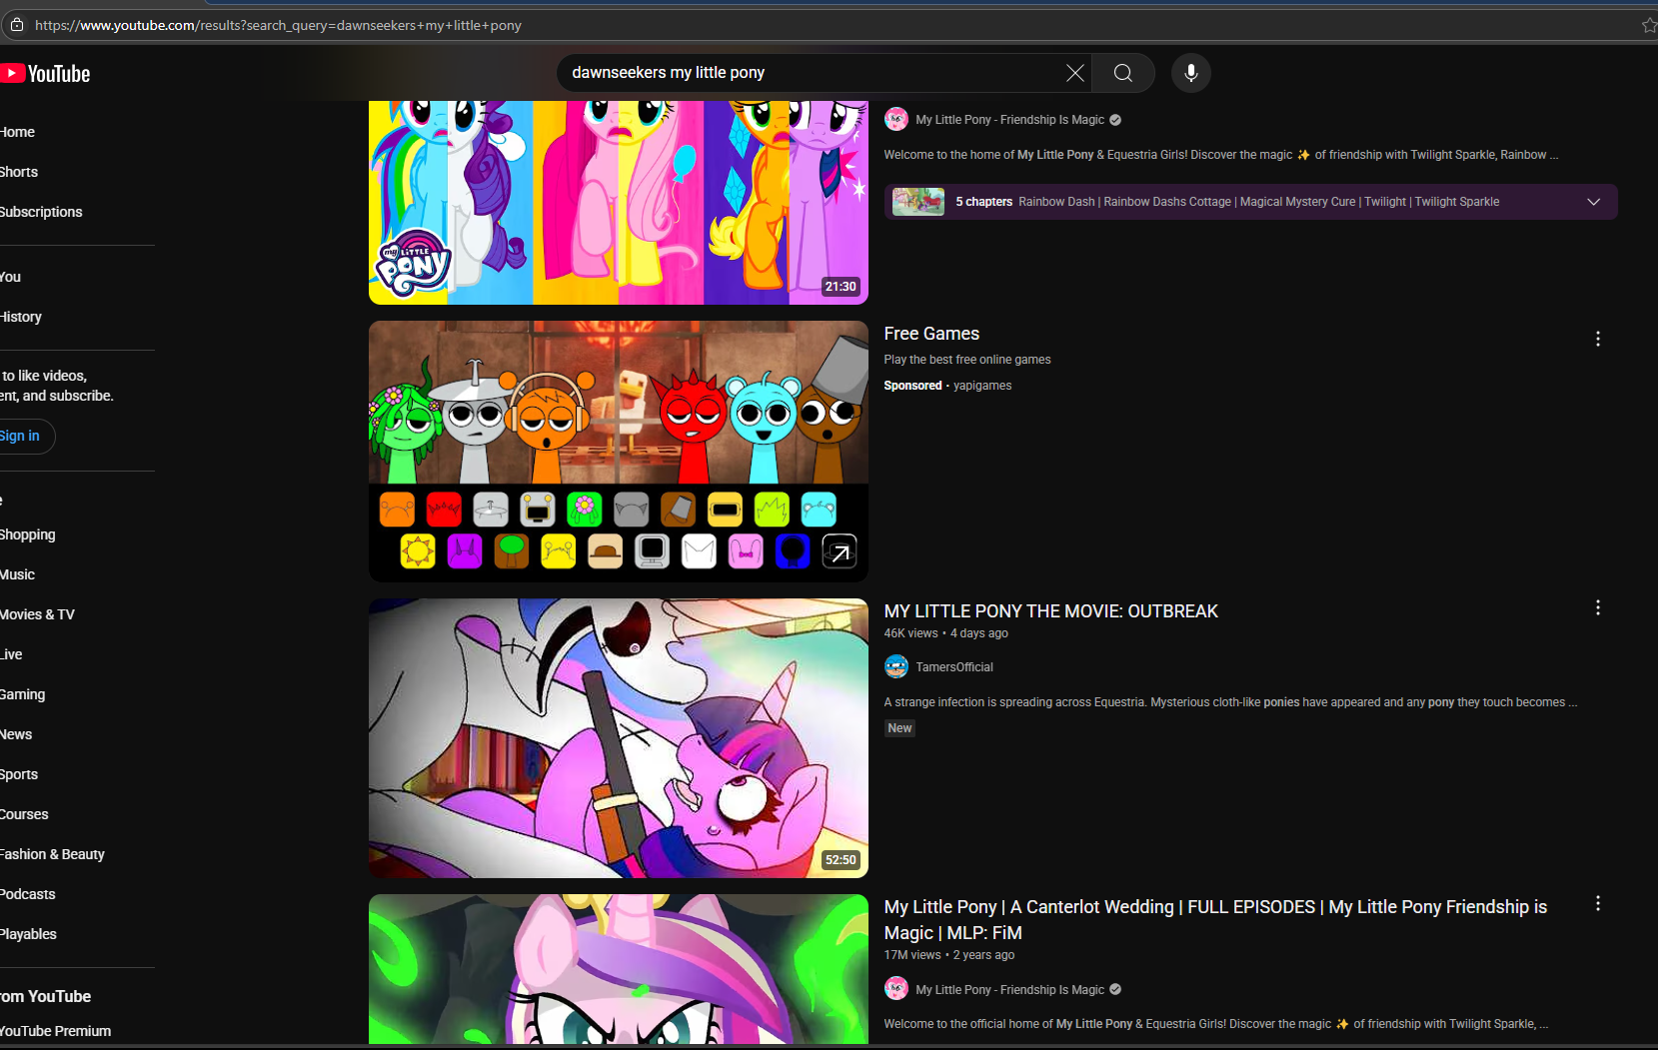Viewport: 1658px width, 1050px height.
Task: Open History in sidebar
Action: click(21, 317)
